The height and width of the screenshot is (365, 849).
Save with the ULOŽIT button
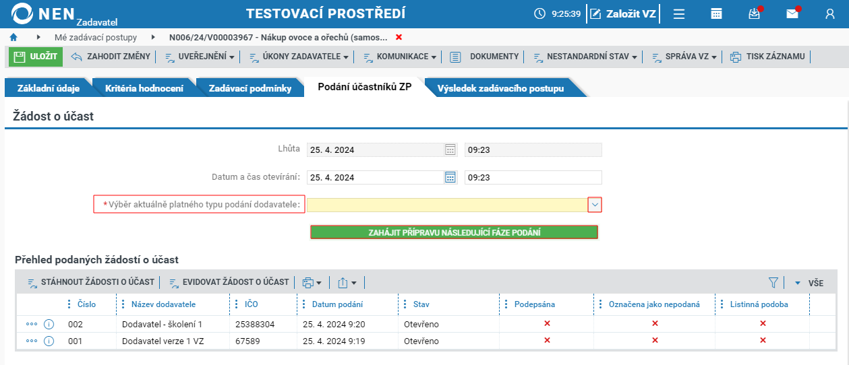[x=36, y=57]
